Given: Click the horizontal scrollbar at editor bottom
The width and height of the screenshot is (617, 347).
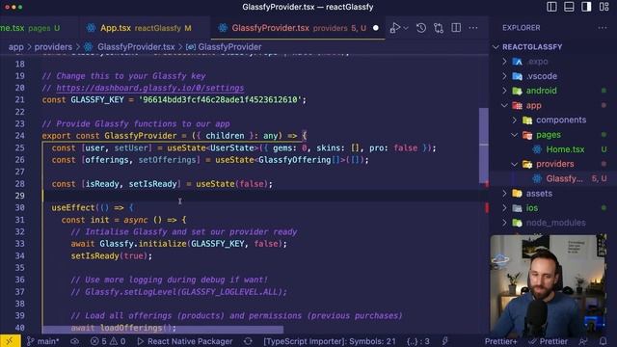Looking at the screenshot, I should (163, 329).
